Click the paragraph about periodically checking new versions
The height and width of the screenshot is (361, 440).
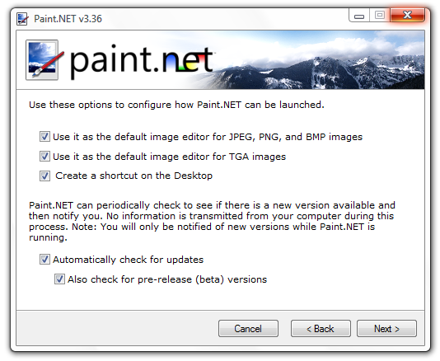[212, 221]
